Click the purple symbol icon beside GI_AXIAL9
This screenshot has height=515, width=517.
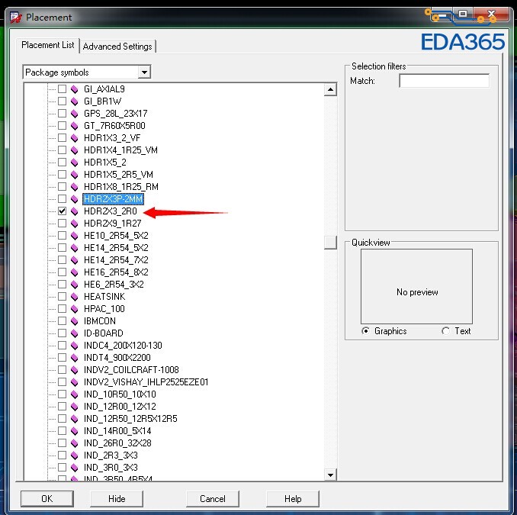coord(75,89)
